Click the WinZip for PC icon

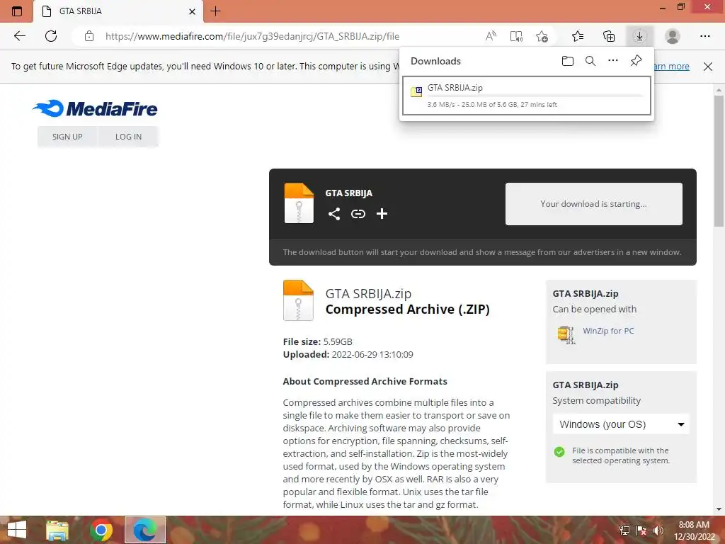566,334
